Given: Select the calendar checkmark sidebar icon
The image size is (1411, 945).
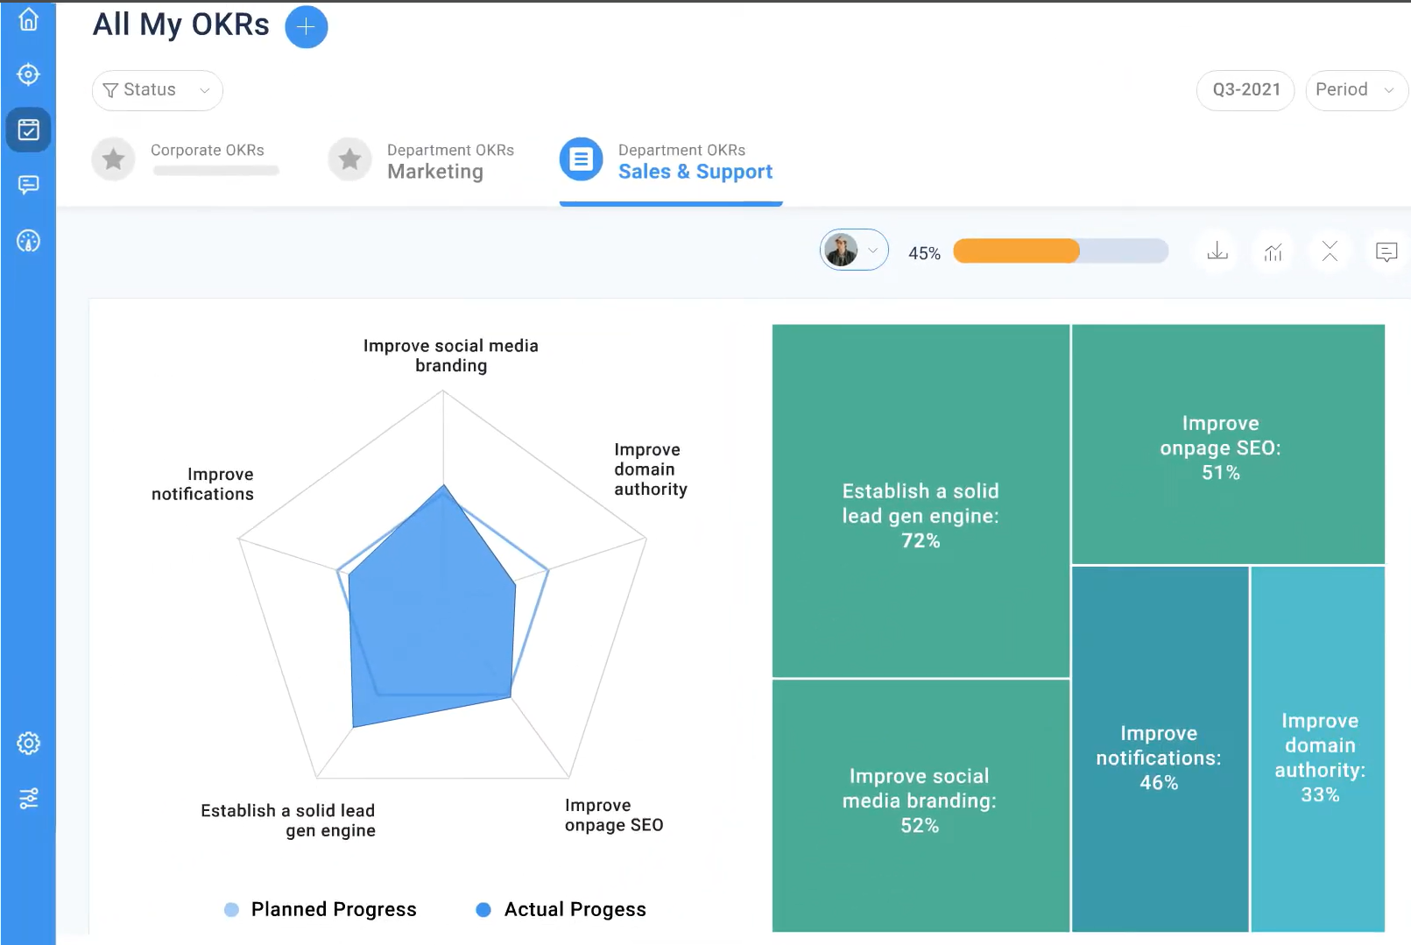Looking at the screenshot, I should click(28, 130).
